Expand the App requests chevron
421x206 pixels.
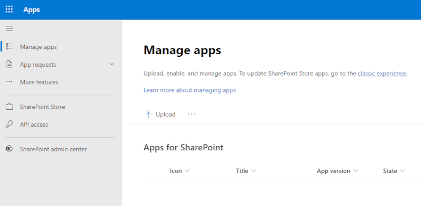click(112, 64)
